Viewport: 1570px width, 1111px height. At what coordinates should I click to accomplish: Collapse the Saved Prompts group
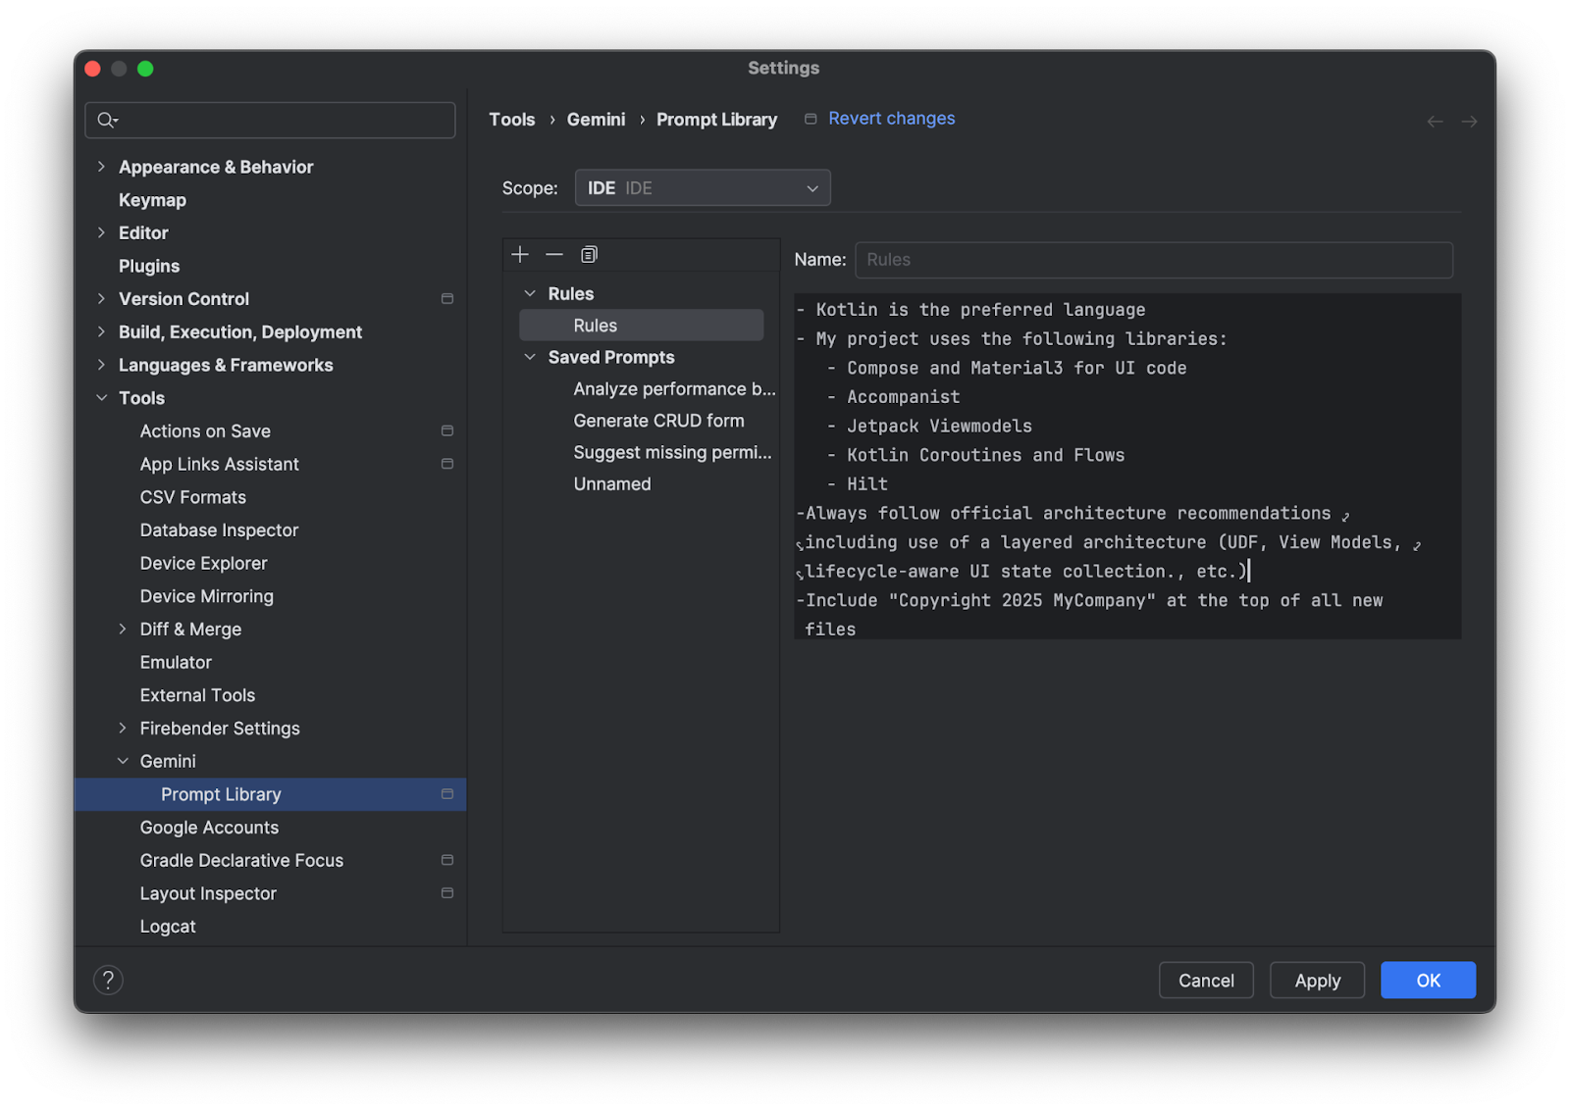pos(531,357)
